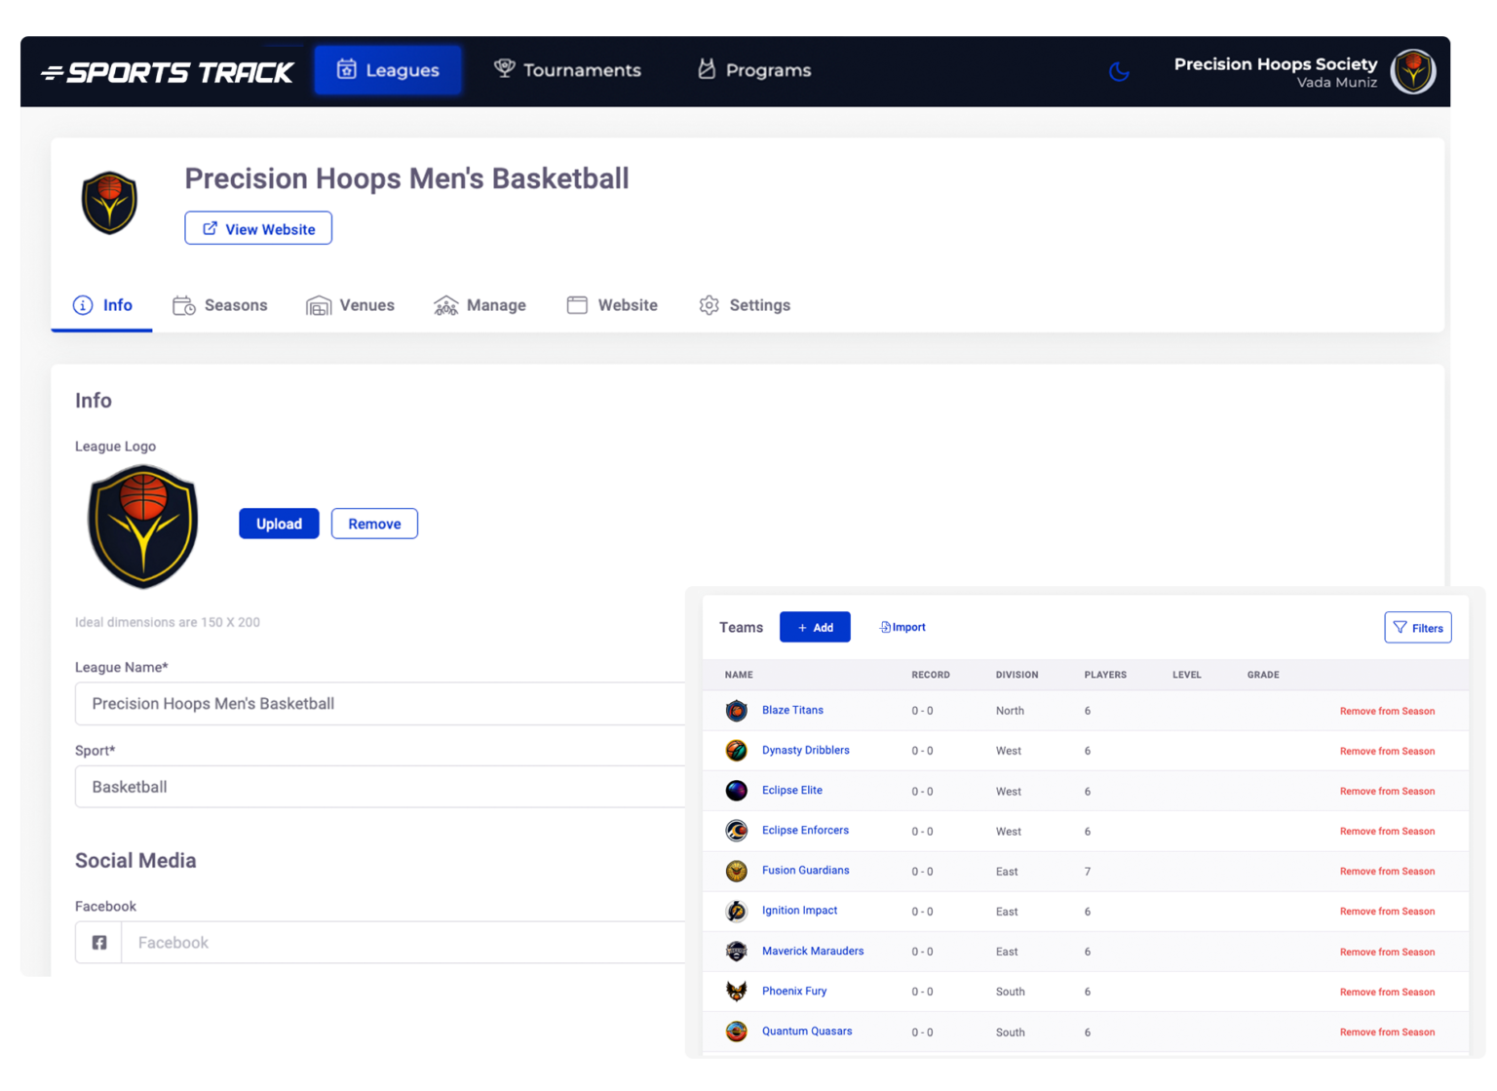The image size is (1497, 1091).
Task: Open the Precision Hoops Society account avatar
Action: 1412,70
